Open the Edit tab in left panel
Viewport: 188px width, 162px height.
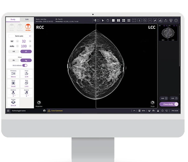click(27, 19)
